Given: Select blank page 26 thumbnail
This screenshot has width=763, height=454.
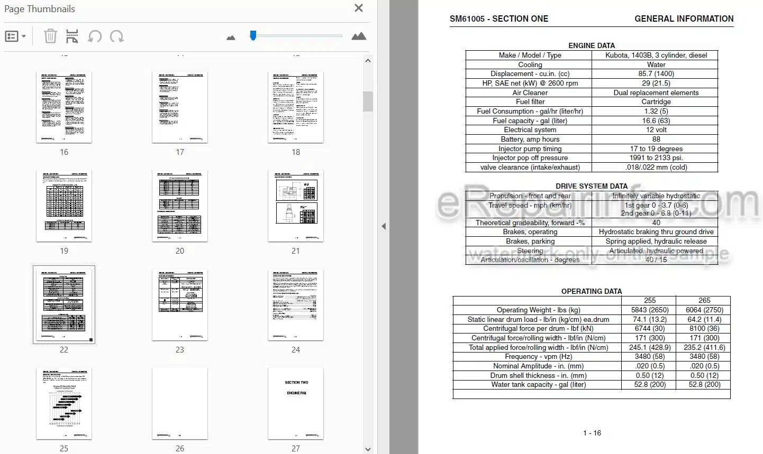Looking at the screenshot, I should [180, 404].
